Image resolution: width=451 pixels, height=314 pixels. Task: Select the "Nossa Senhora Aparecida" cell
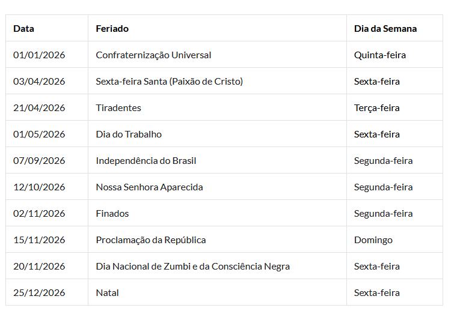pos(149,187)
